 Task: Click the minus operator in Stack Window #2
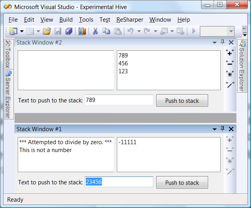tap(230, 63)
